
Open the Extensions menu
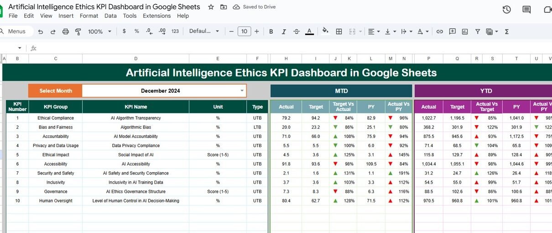[x=156, y=16]
